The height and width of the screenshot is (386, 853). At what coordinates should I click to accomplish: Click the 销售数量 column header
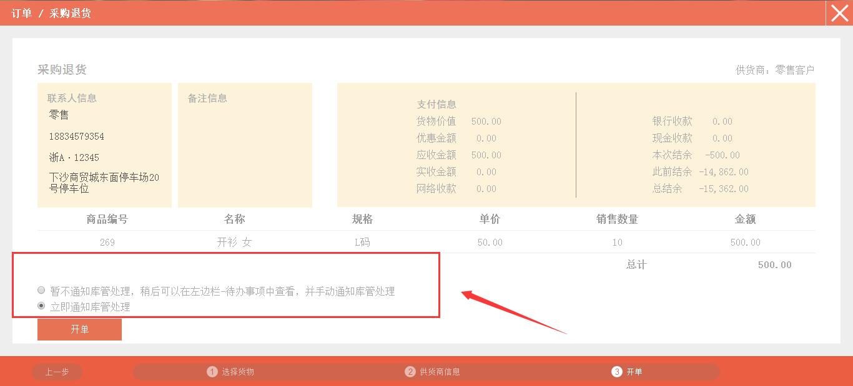click(617, 220)
